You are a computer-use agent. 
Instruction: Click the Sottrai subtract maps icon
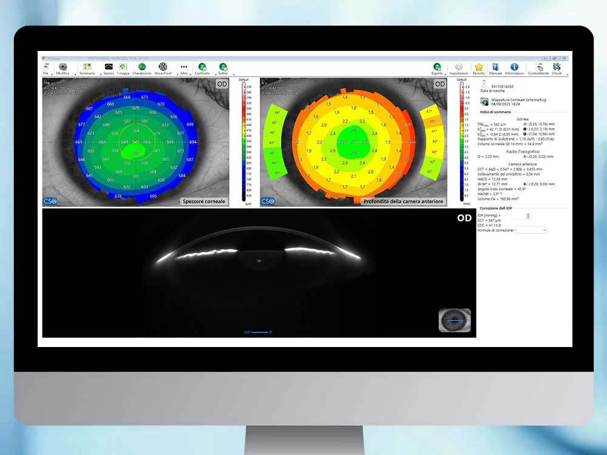[223, 68]
